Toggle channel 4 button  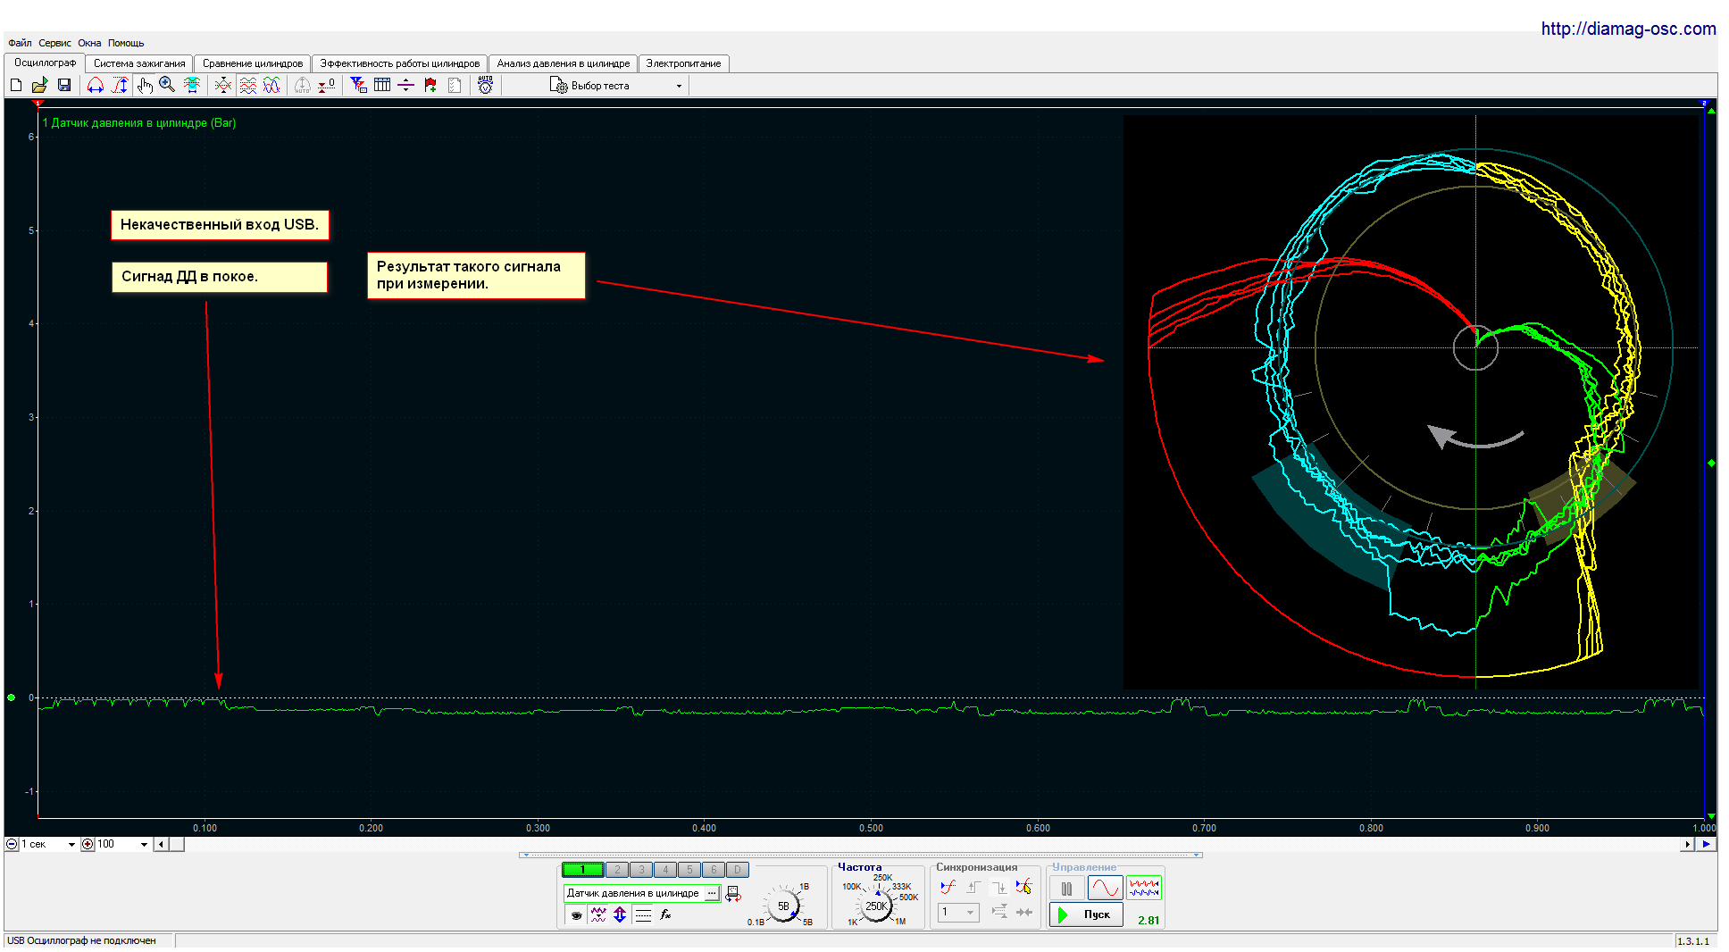665,869
